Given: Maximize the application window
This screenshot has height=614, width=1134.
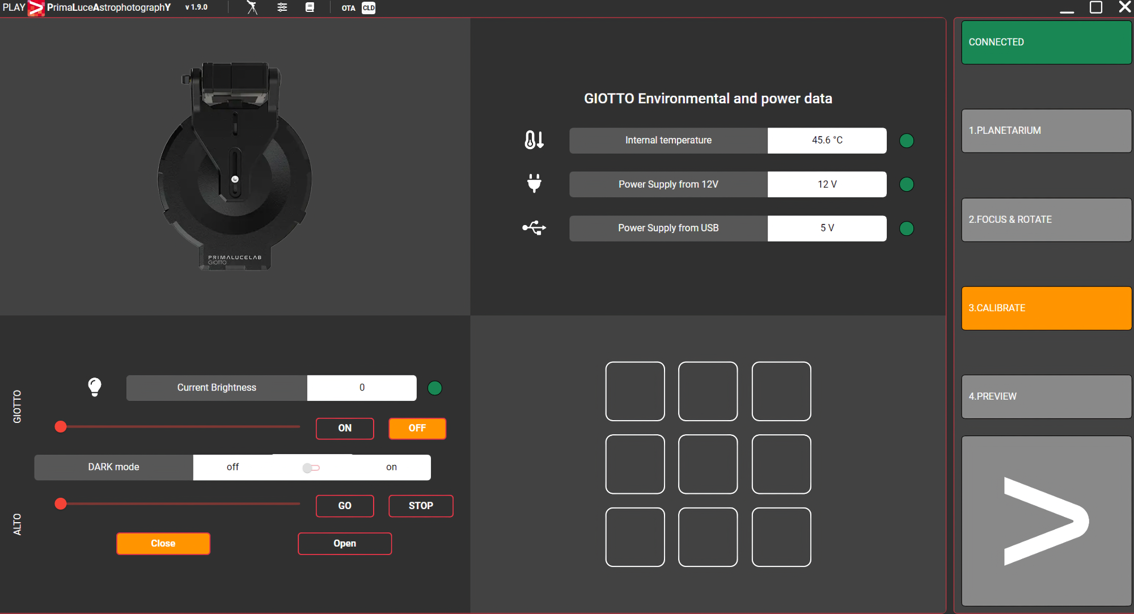Looking at the screenshot, I should click(1096, 7).
